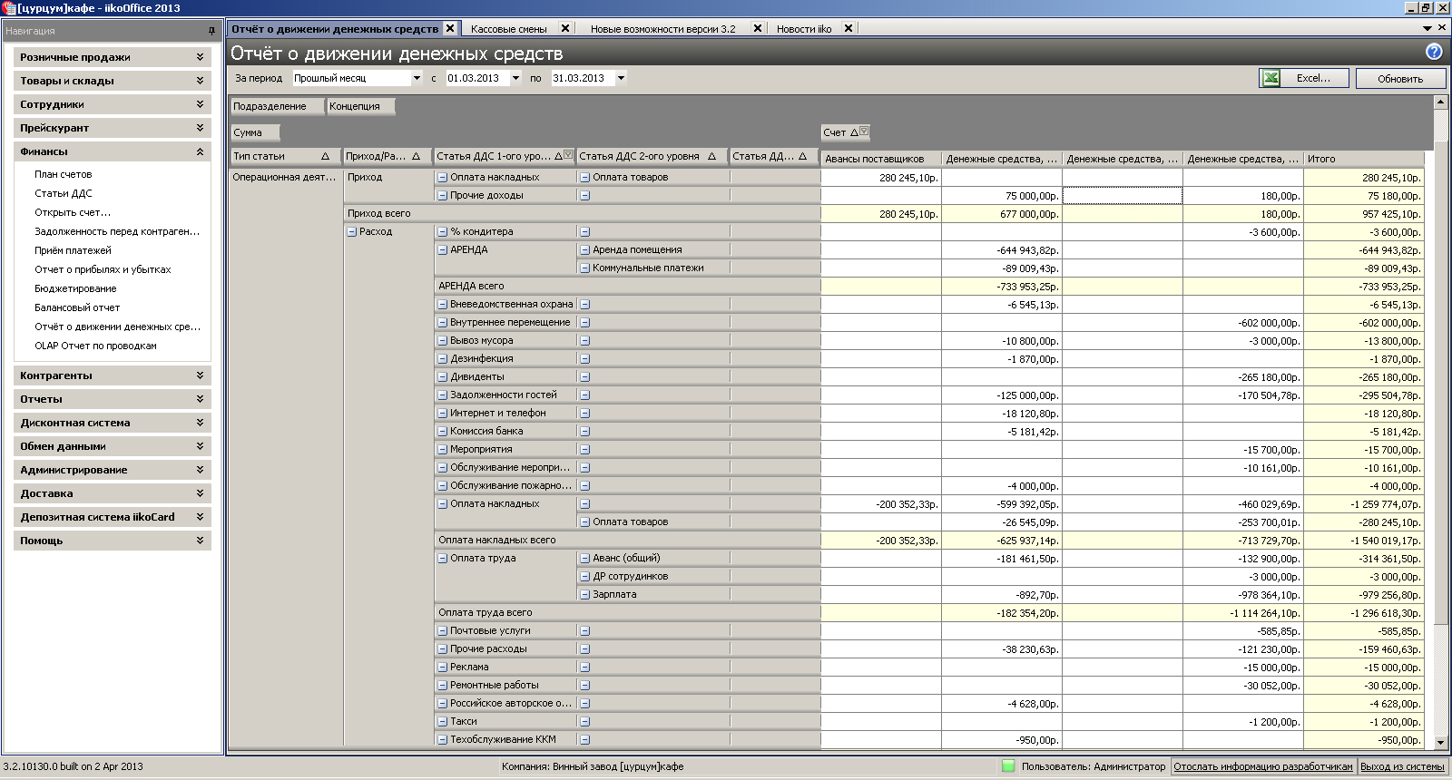Expand the Товары и склады section
Image resolution: width=1452 pixels, height=780 pixels.
(113, 81)
